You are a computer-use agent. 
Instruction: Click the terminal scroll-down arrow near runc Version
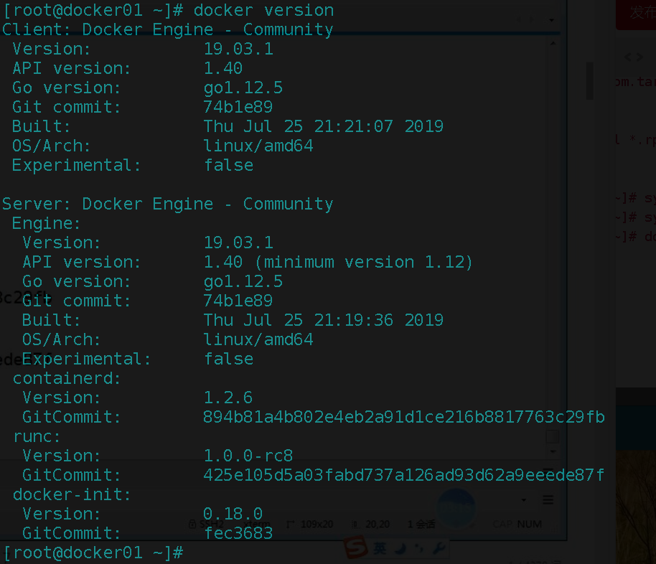coord(553,451)
